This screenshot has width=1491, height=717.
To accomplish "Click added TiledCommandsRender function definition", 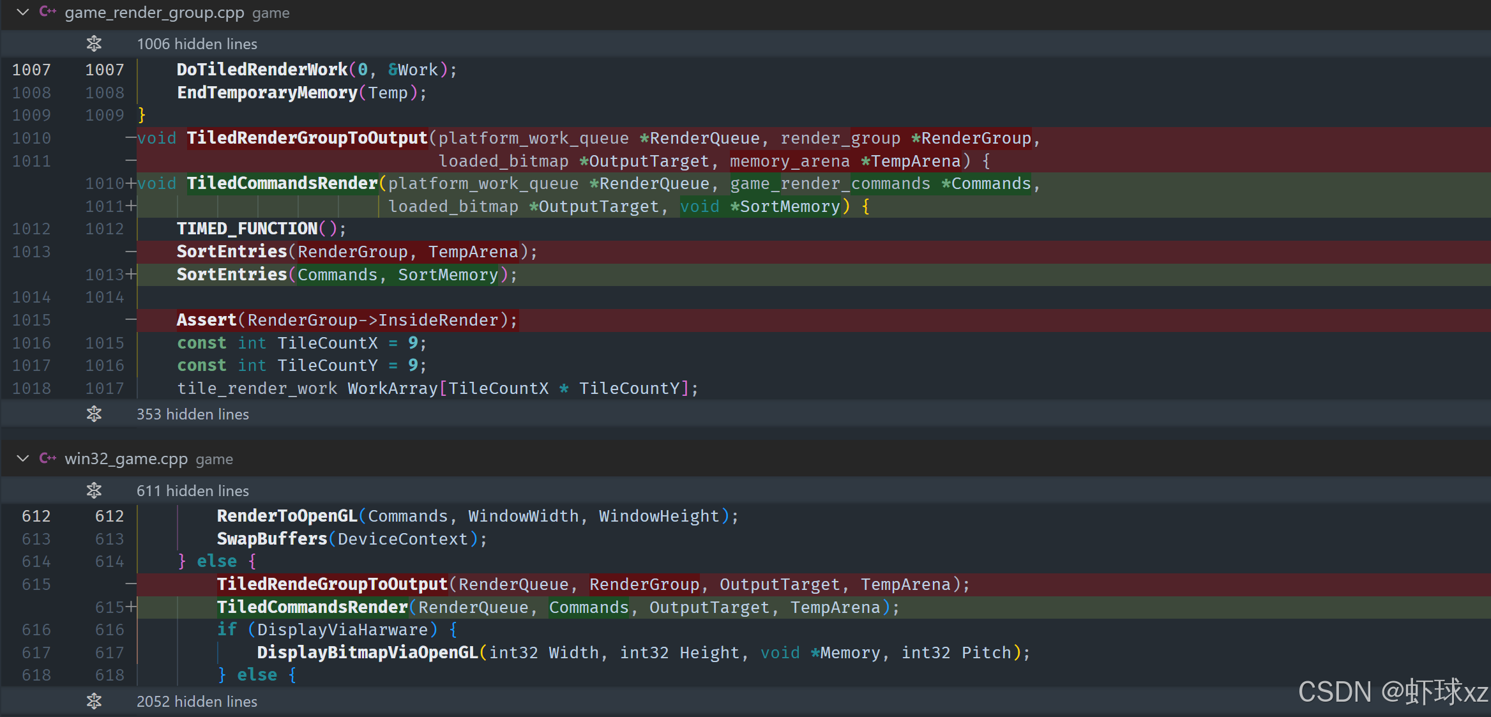I will (282, 184).
